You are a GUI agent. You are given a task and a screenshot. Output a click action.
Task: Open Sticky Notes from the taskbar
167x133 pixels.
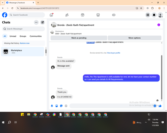click(x=22, y=114)
